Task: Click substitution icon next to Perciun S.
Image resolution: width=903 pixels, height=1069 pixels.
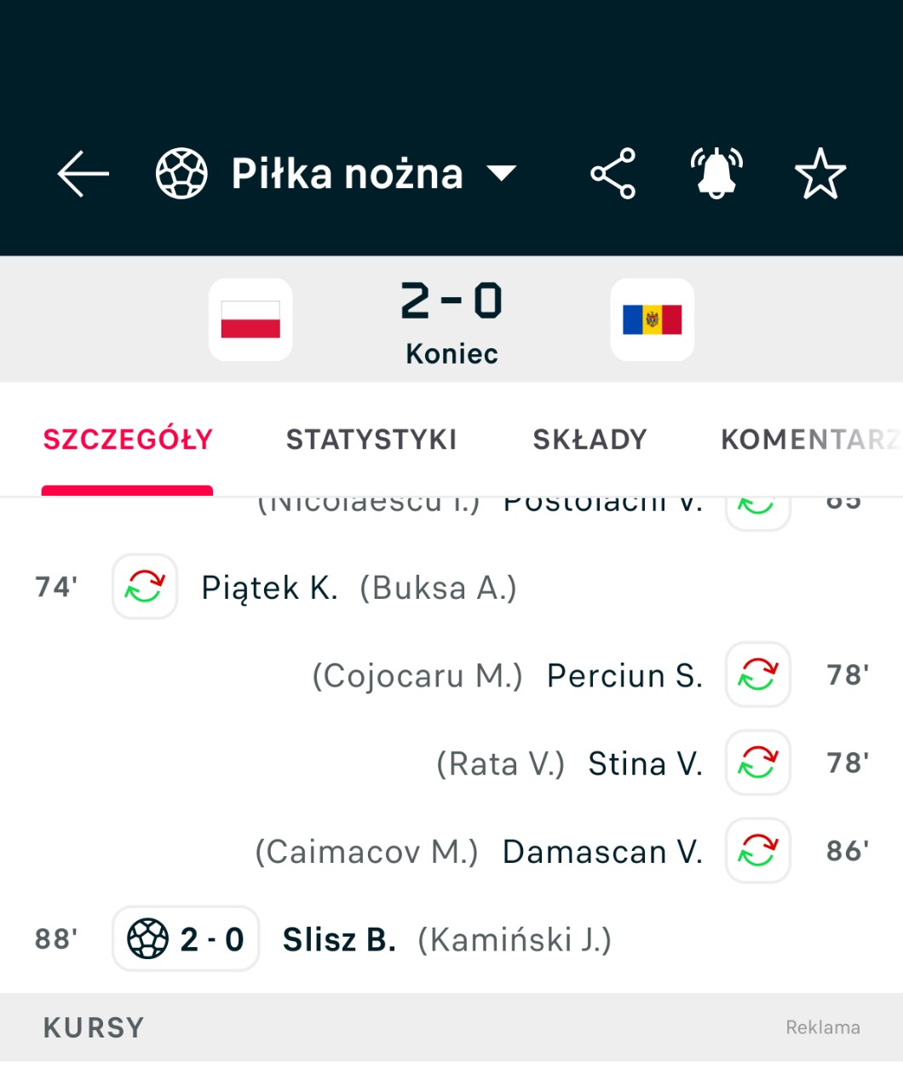Action: [x=757, y=675]
